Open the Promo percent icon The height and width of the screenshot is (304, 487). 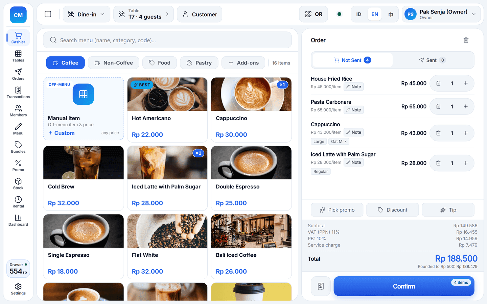point(18,163)
